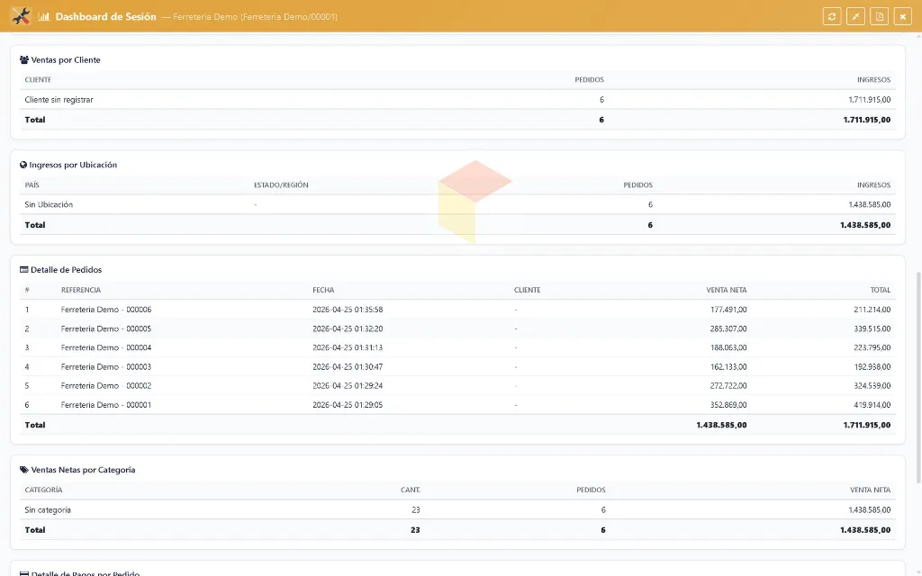Click the VENTA NETA header in Detalle de Pedidos
Screen dimensions: 922x576
(727, 291)
